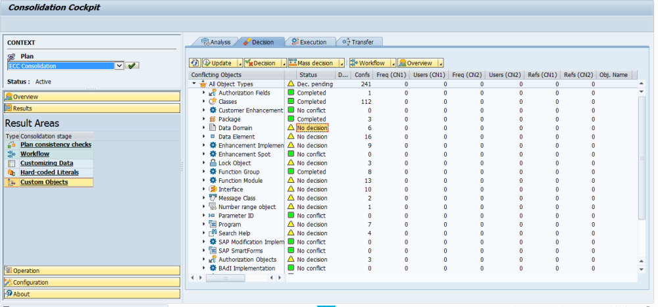This screenshot has width=658, height=307.
Task: Click the Customer Enhancement gear icon
Action: pos(213,110)
